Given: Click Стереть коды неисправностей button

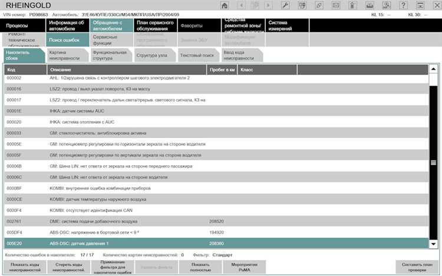Looking at the screenshot, I should pos(69,267).
